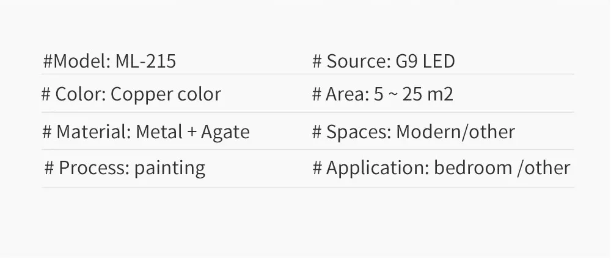The width and height of the screenshot is (611, 260).
Task: Click the # Material label
Action: point(87,132)
